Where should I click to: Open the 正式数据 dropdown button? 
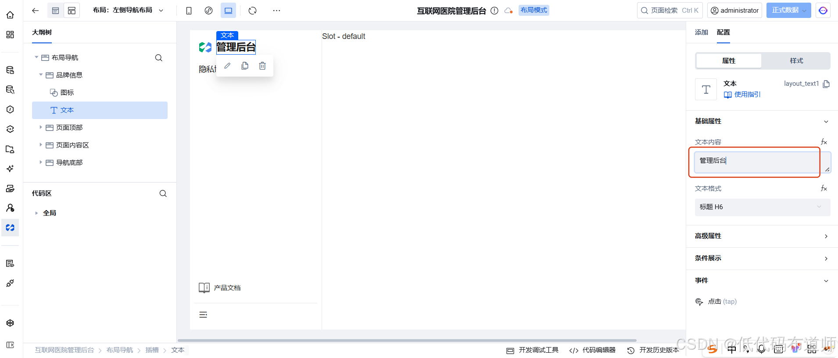788,10
